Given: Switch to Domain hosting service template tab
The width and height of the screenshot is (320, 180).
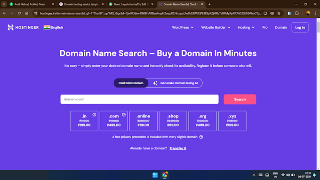Looking at the screenshot, I should [x=81, y=4].
